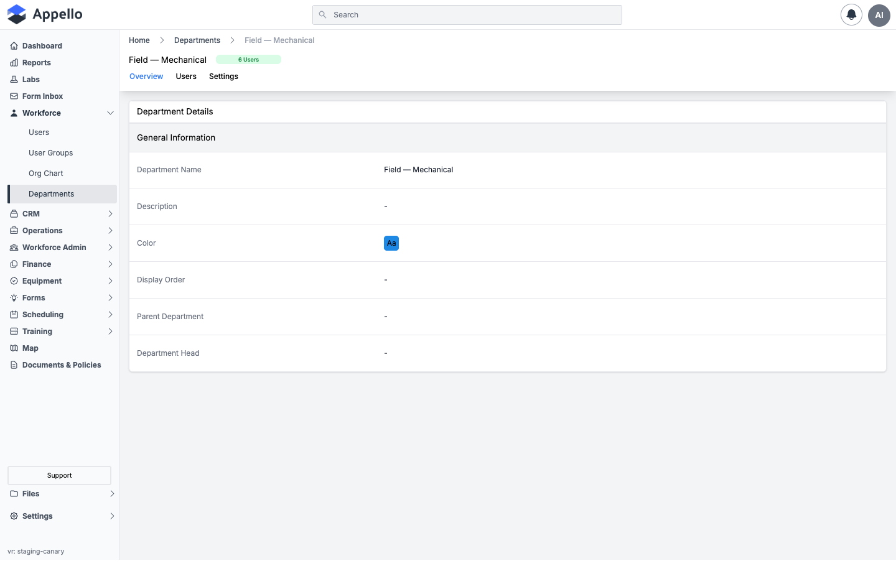
Task: Switch to the Users tab
Action: coord(186,77)
